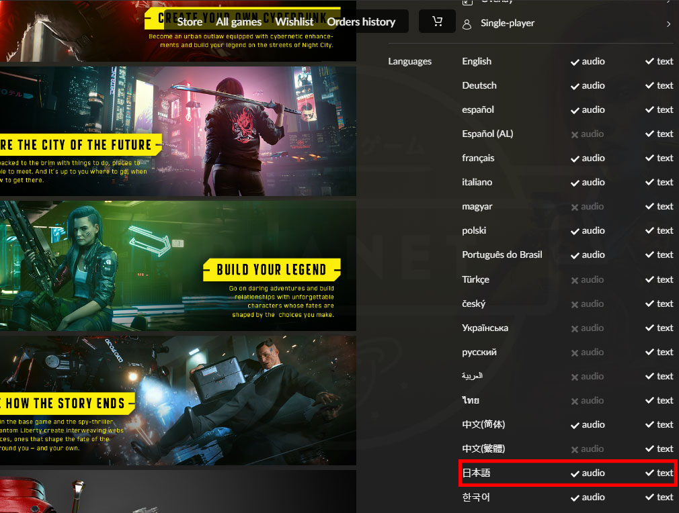Click Português do Brasil text checkmark
679x513 pixels.
click(x=649, y=254)
